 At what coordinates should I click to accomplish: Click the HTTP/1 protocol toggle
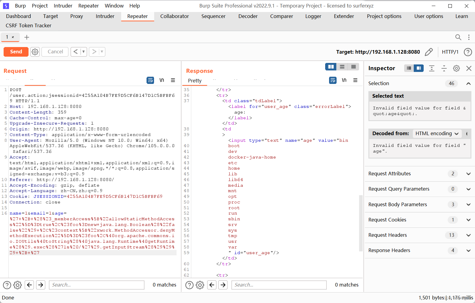pyautogui.click(x=450, y=52)
